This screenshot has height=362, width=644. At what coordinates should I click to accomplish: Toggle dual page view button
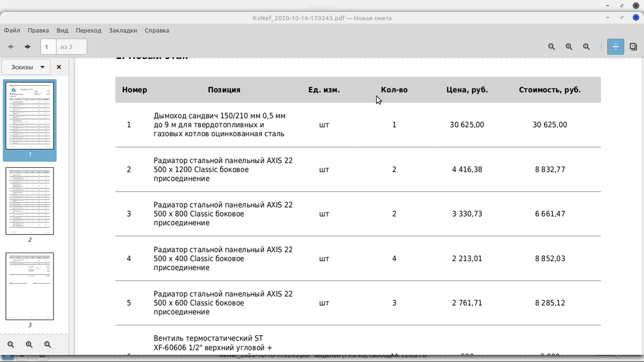(633, 47)
